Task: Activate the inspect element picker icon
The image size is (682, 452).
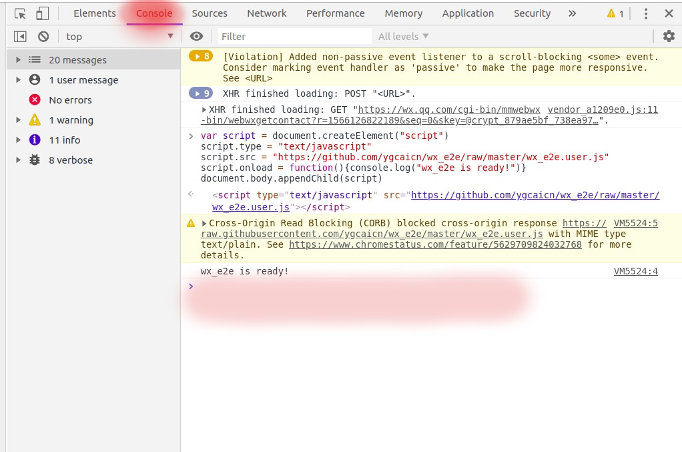Action: point(20,13)
